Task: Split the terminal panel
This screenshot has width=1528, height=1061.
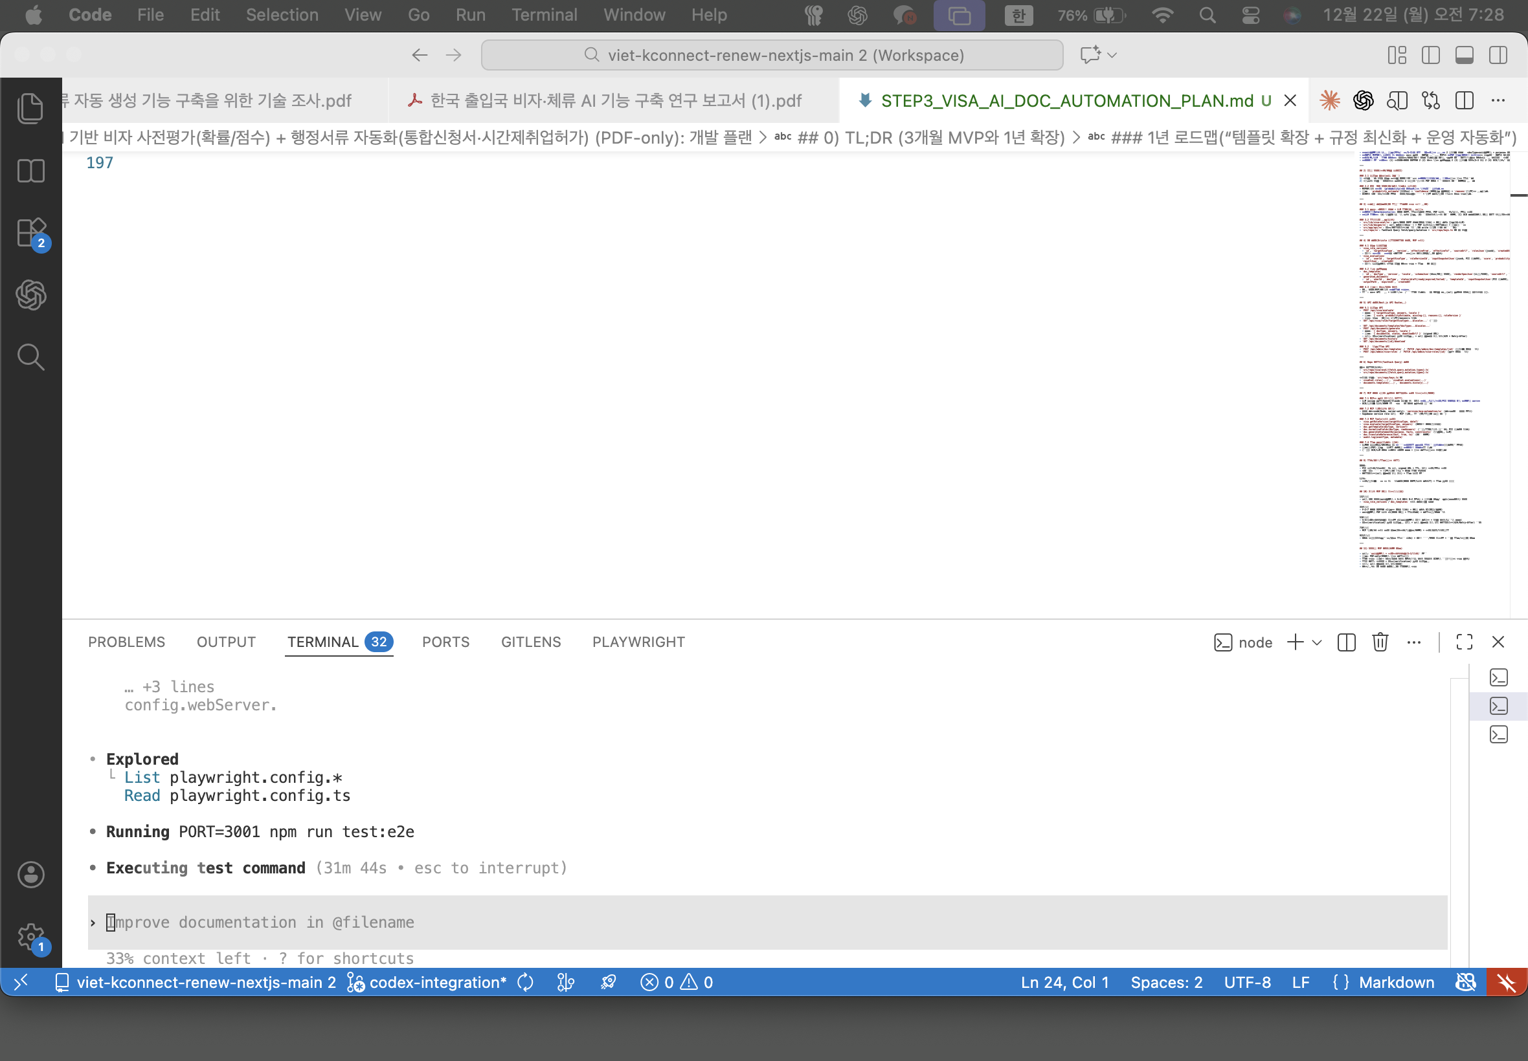Action: (1345, 642)
